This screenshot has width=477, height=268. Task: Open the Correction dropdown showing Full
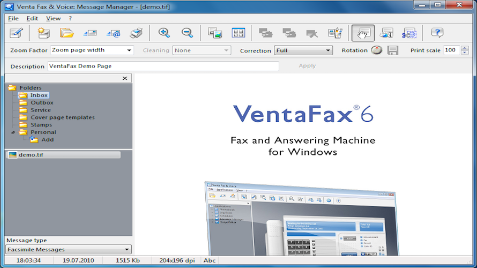click(x=303, y=50)
